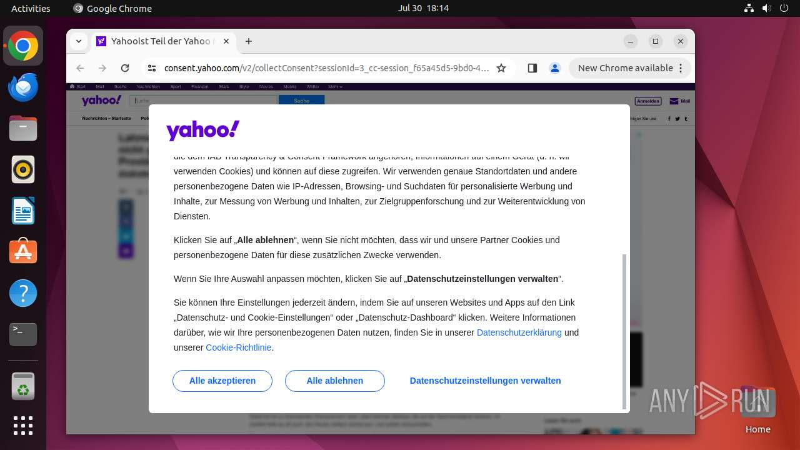Click Anmelden on the Yahoo page

click(647, 101)
